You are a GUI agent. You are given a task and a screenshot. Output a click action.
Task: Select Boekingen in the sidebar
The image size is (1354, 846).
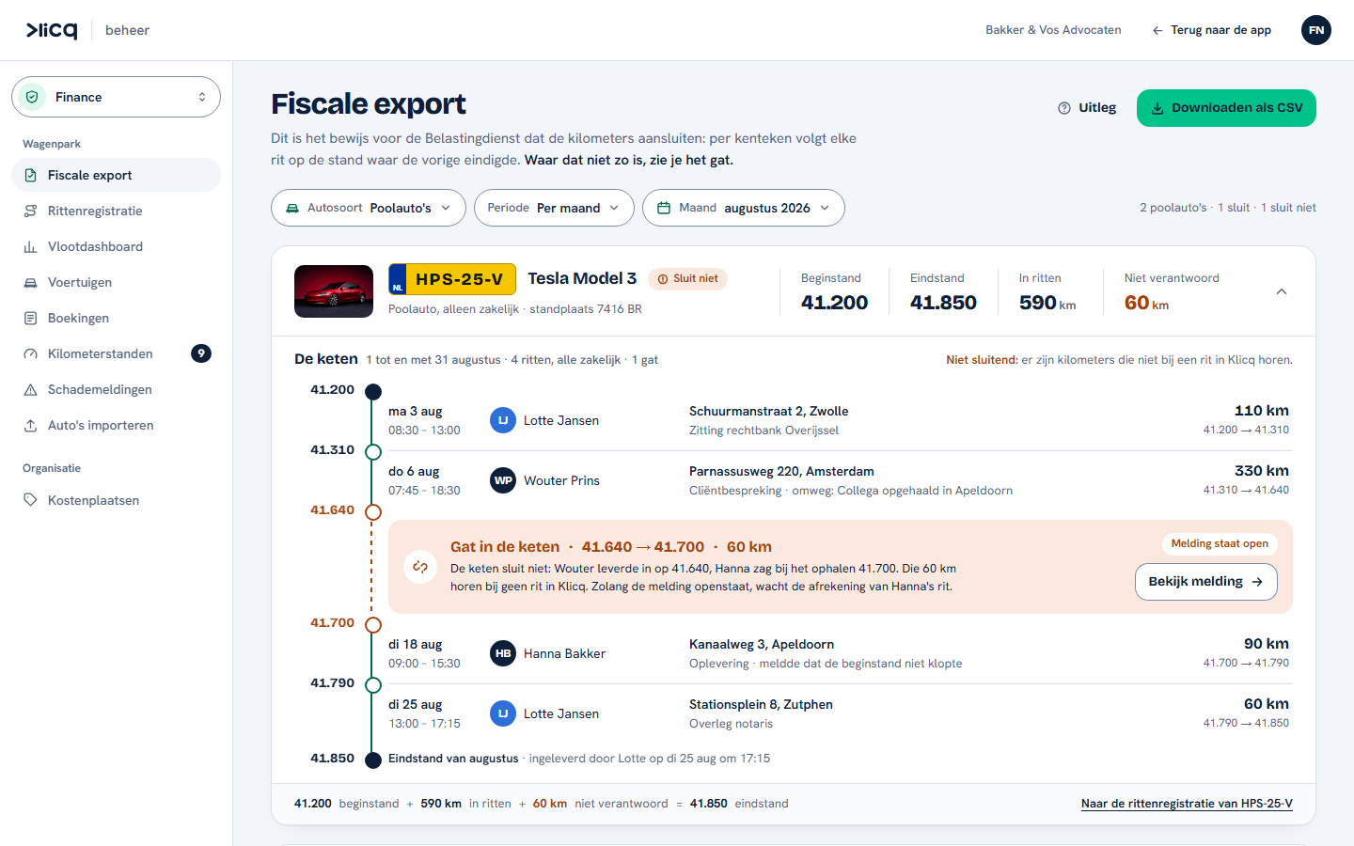coord(116,318)
